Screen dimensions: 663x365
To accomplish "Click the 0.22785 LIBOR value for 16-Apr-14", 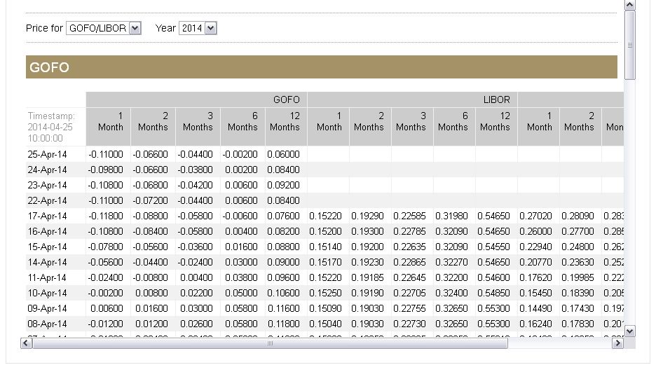I will tap(409, 231).
